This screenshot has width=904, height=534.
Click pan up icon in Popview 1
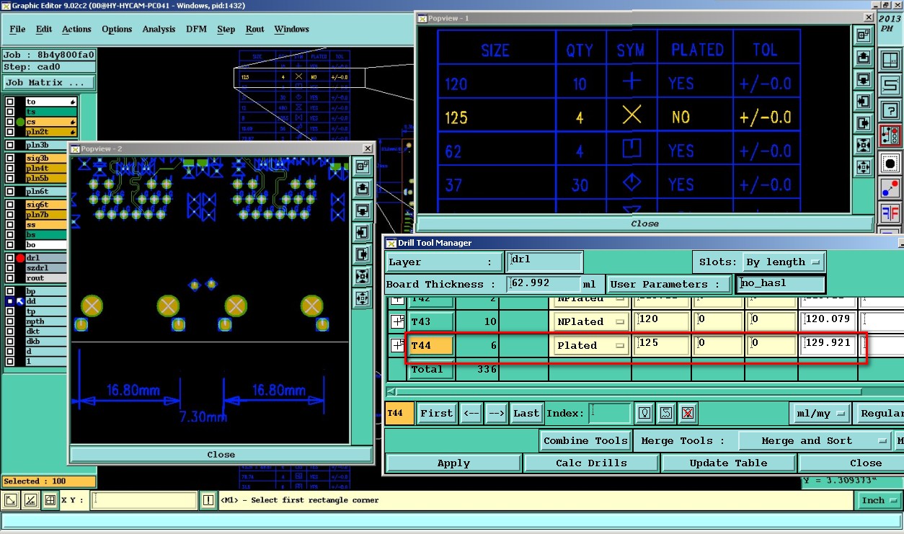point(863,58)
